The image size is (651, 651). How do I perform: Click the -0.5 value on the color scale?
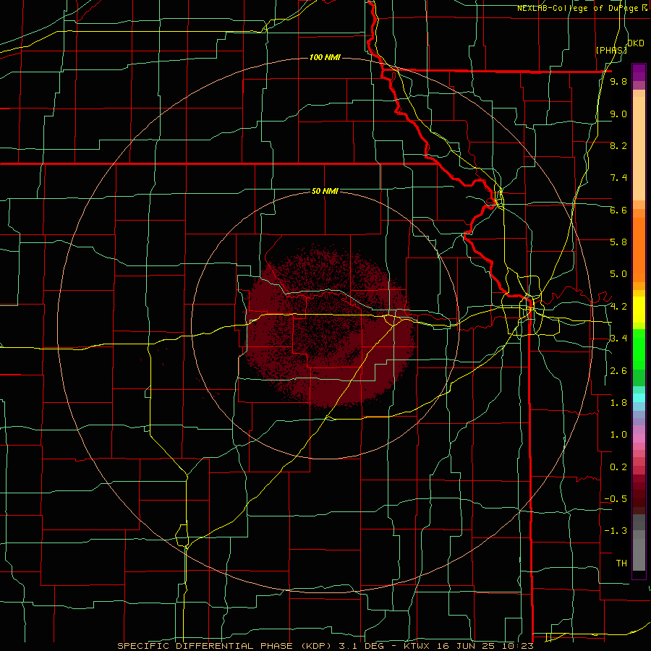tap(616, 499)
